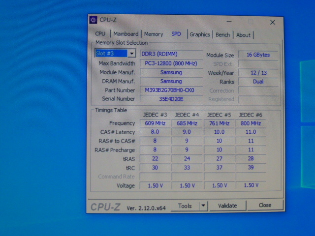
Task: Expand the Slot #3 memory slot dropdown
Action: pyautogui.click(x=131, y=54)
